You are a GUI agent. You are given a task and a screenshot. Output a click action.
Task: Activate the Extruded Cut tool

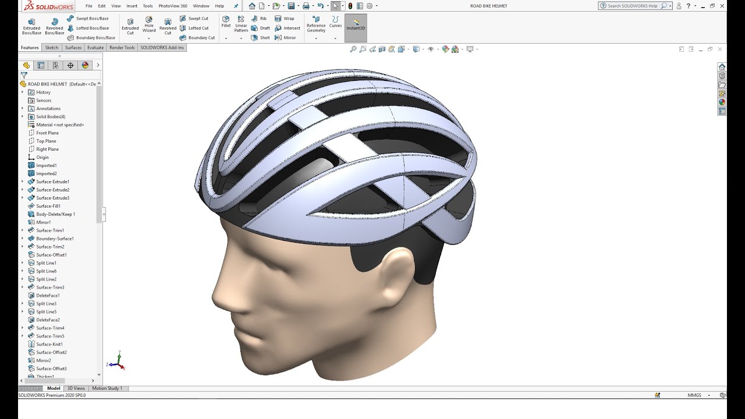click(130, 27)
